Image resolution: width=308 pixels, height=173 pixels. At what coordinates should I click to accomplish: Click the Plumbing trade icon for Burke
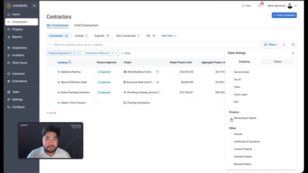pyautogui.click(x=125, y=92)
